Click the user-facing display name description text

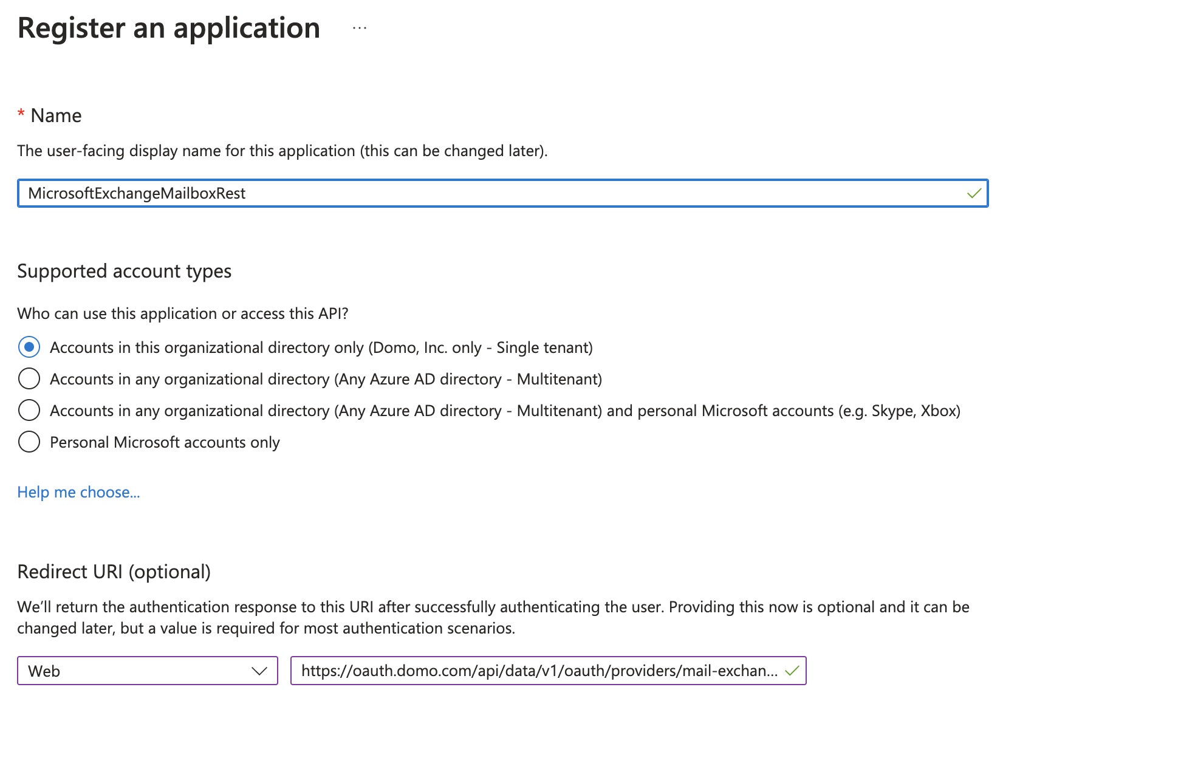coord(282,151)
